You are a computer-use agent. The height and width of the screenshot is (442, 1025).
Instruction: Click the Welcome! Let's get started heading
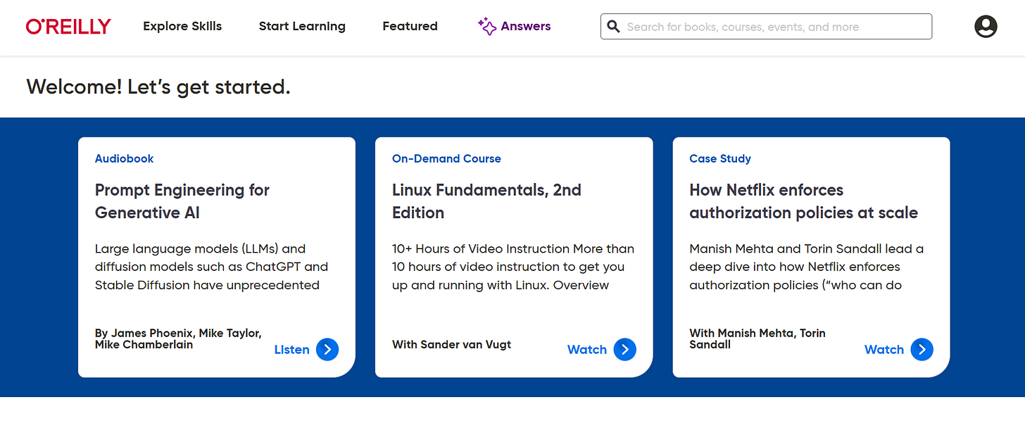158,87
